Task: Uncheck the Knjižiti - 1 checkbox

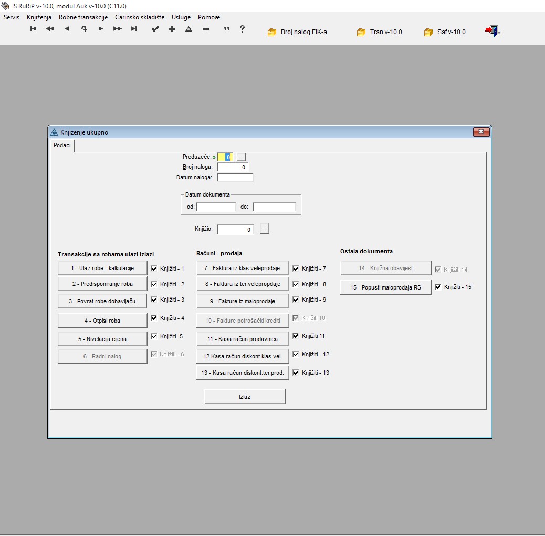Action: (x=154, y=269)
